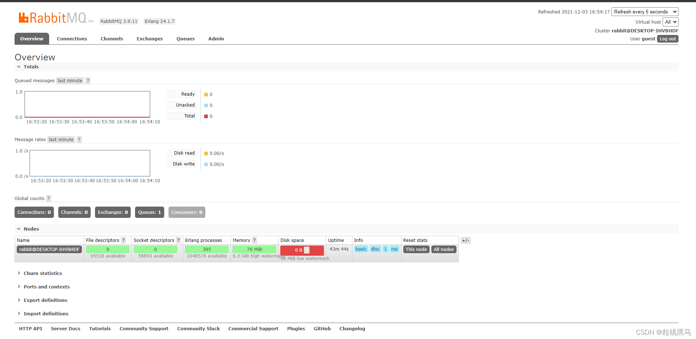Click the Queues: 1 count button
Screen dimensions: 696x339
[x=150, y=212]
